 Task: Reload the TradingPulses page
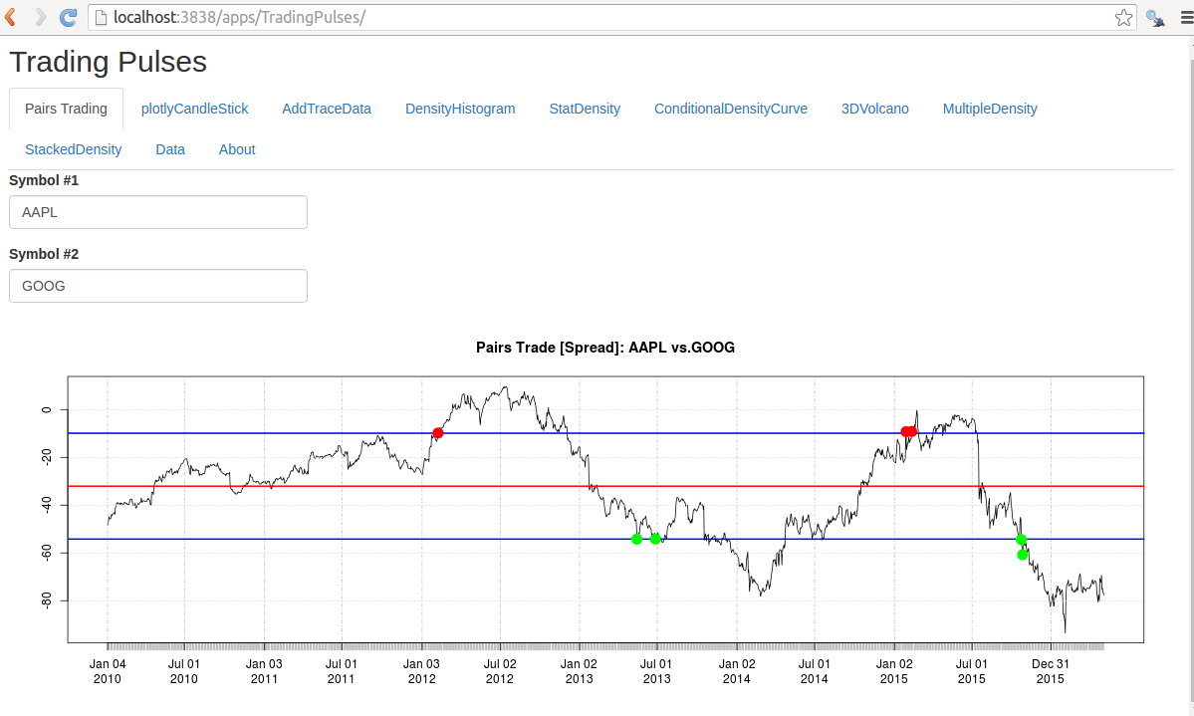[x=66, y=16]
